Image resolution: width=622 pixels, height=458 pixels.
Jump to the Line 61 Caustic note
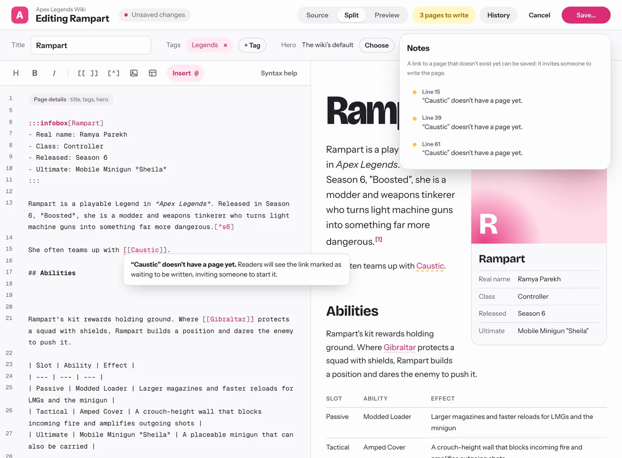505,149
